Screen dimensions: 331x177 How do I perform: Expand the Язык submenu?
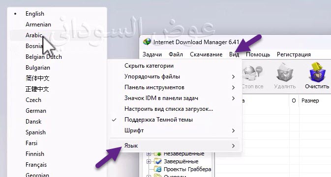pos(175,146)
